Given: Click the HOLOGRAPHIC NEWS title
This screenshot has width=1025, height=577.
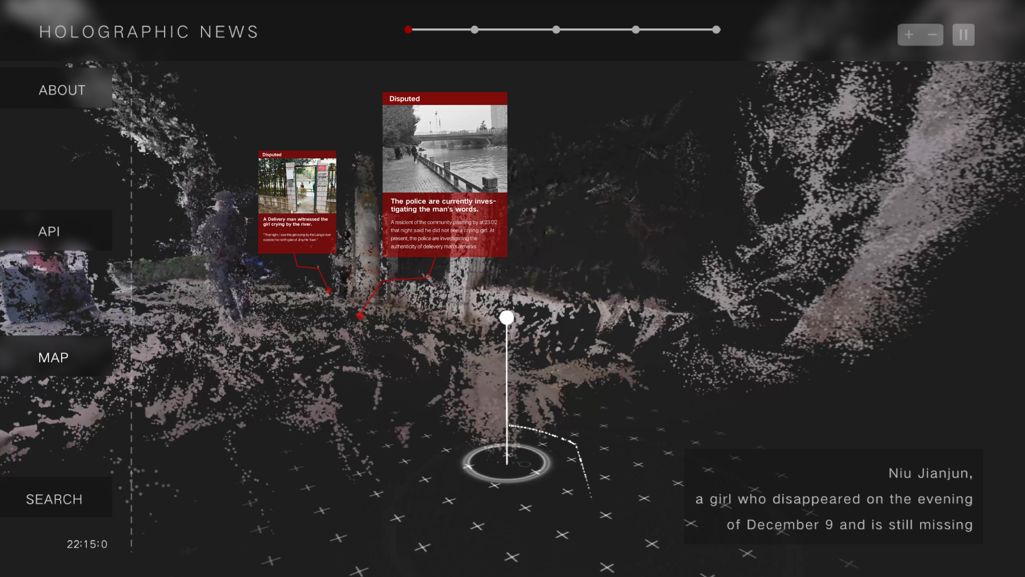Looking at the screenshot, I should [x=149, y=32].
